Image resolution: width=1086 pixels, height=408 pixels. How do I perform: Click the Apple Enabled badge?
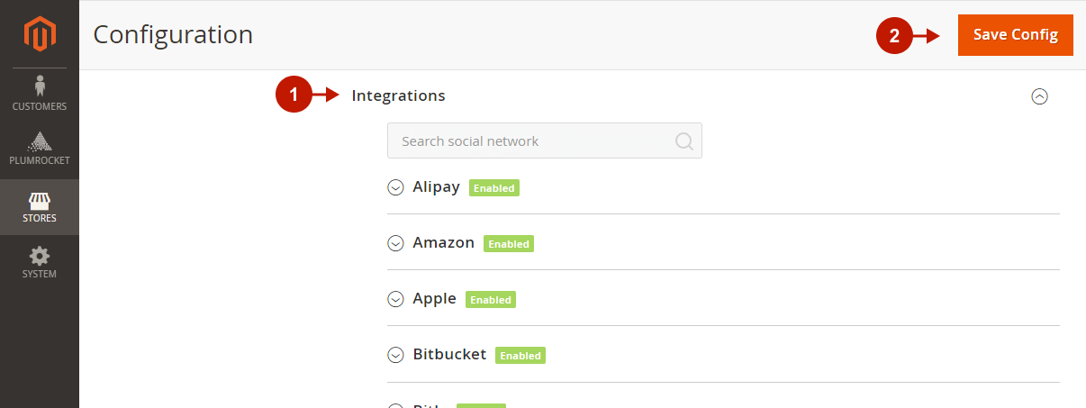tap(491, 300)
